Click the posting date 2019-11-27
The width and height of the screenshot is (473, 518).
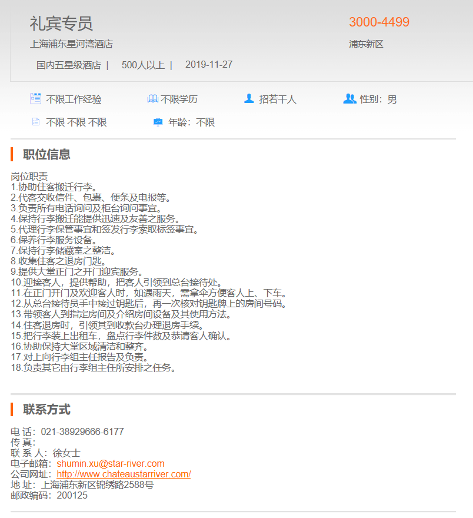(x=209, y=65)
